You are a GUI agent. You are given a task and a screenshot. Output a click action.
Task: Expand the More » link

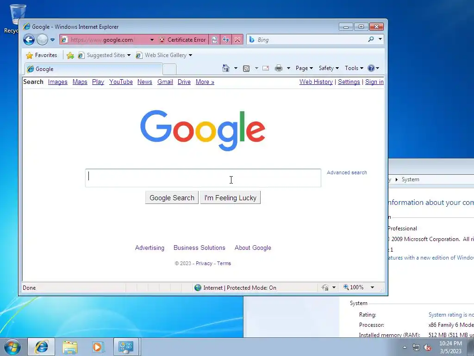(x=205, y=82)
